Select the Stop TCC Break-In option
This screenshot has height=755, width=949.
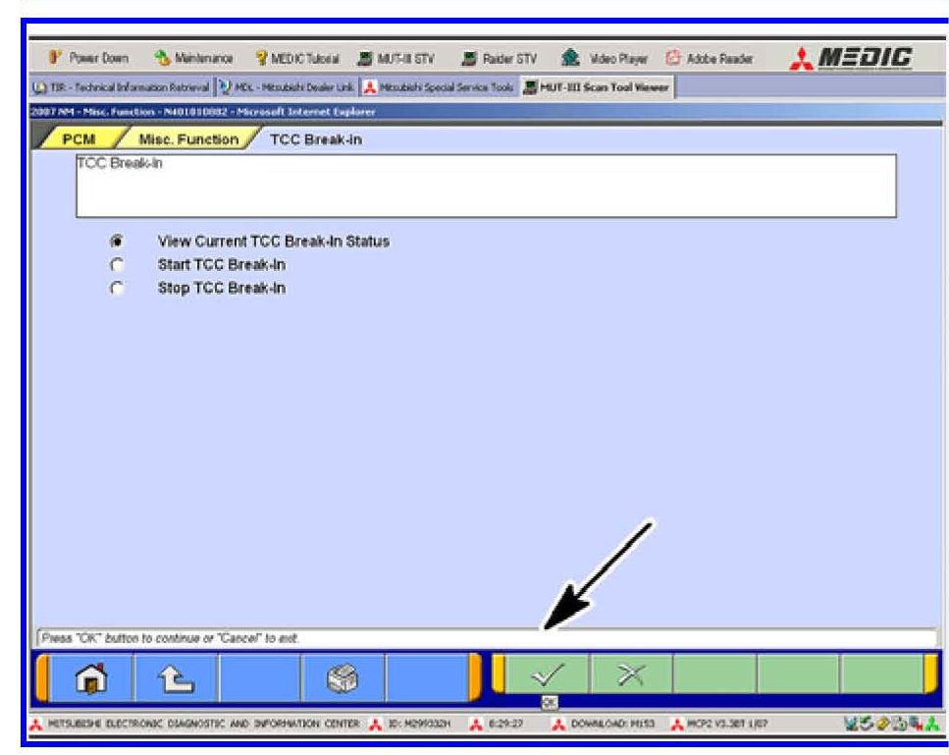[118, 289]
